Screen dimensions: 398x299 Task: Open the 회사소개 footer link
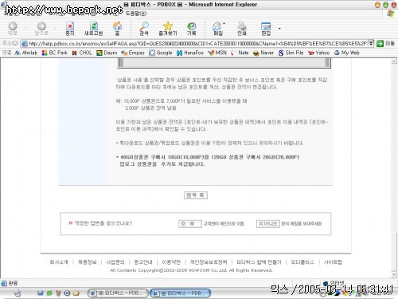tap(59, 262)
